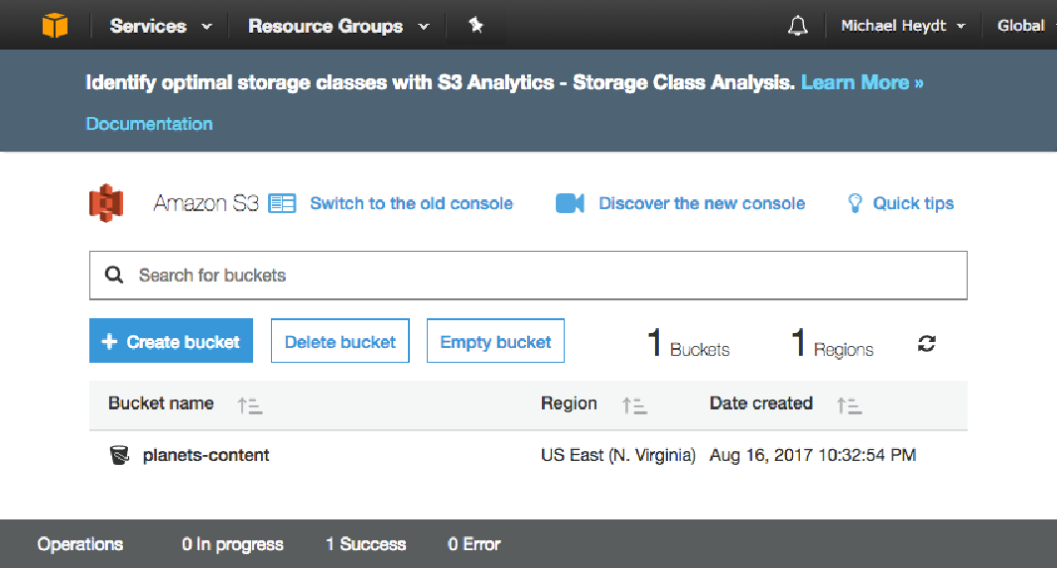Screen dimensions: 1057x568
Task: Refresh the bucket list
Action: click(926, 344)
